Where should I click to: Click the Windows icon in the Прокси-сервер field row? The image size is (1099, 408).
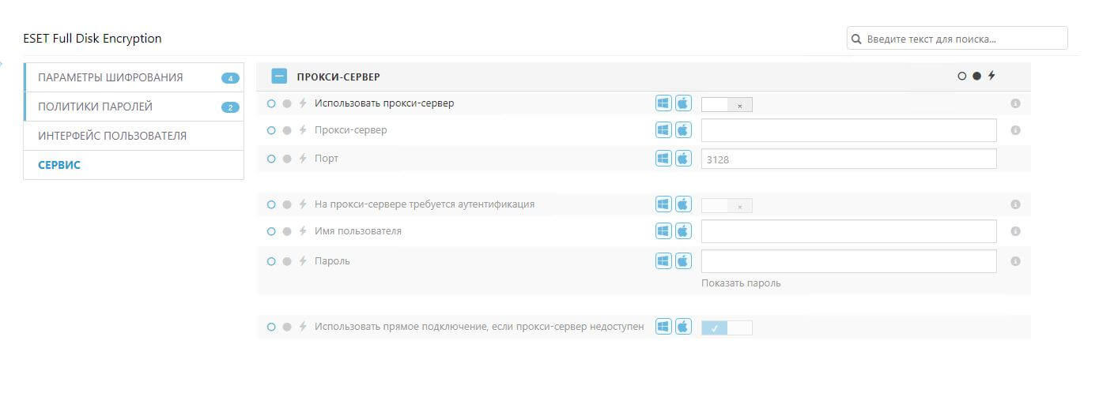pyautogui.click(x=663, y=130)
